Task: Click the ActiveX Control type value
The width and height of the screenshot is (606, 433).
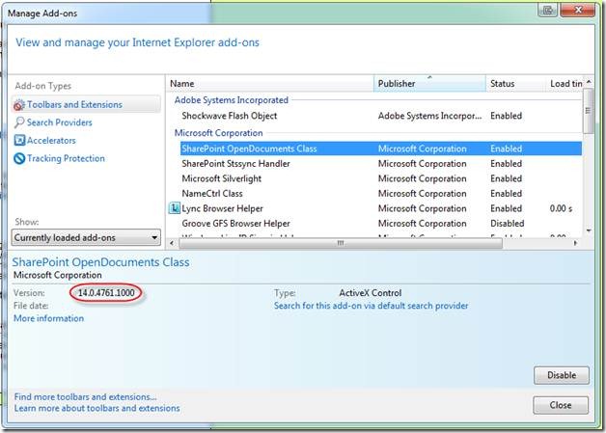Action: point(371,293)
